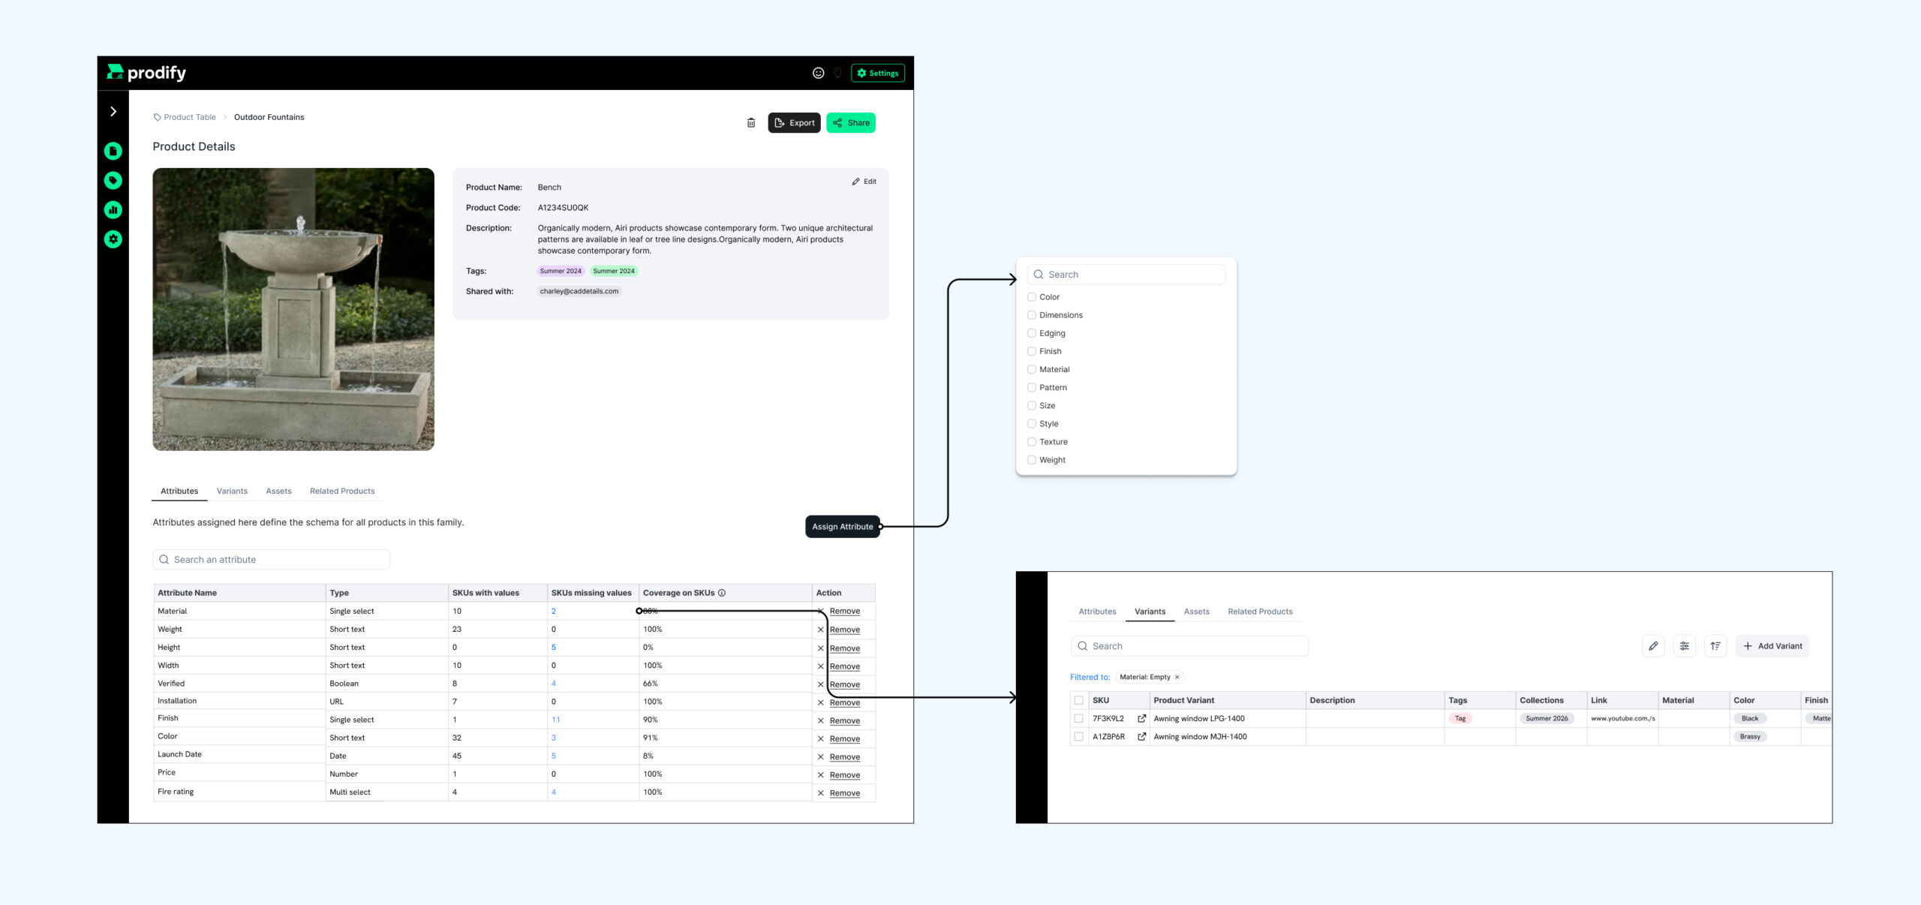Open the analytics chart sidebar icon
This screenshot has width=1921, height=905.
[113, 210]
